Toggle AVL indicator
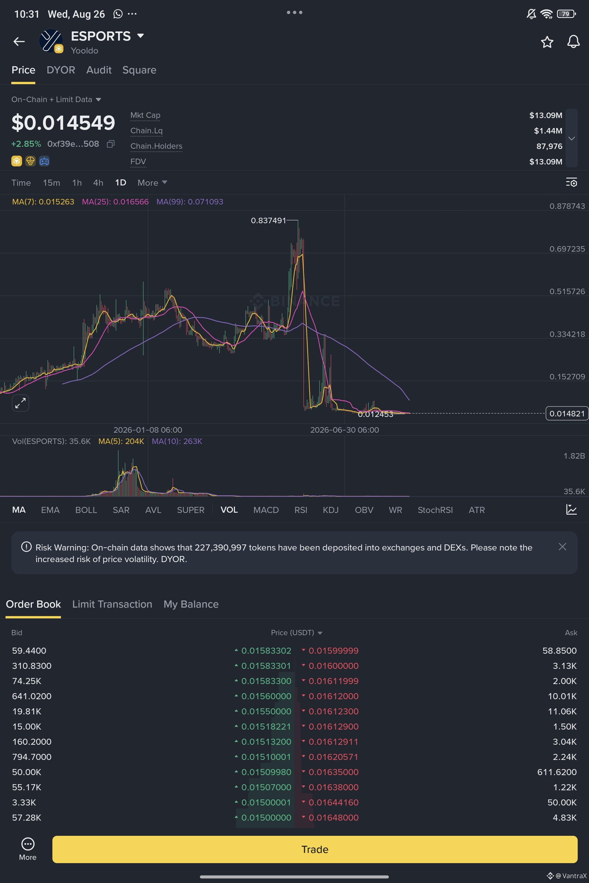Image resolution: width=589 pixels, height=883 pixels. point(153,510)
